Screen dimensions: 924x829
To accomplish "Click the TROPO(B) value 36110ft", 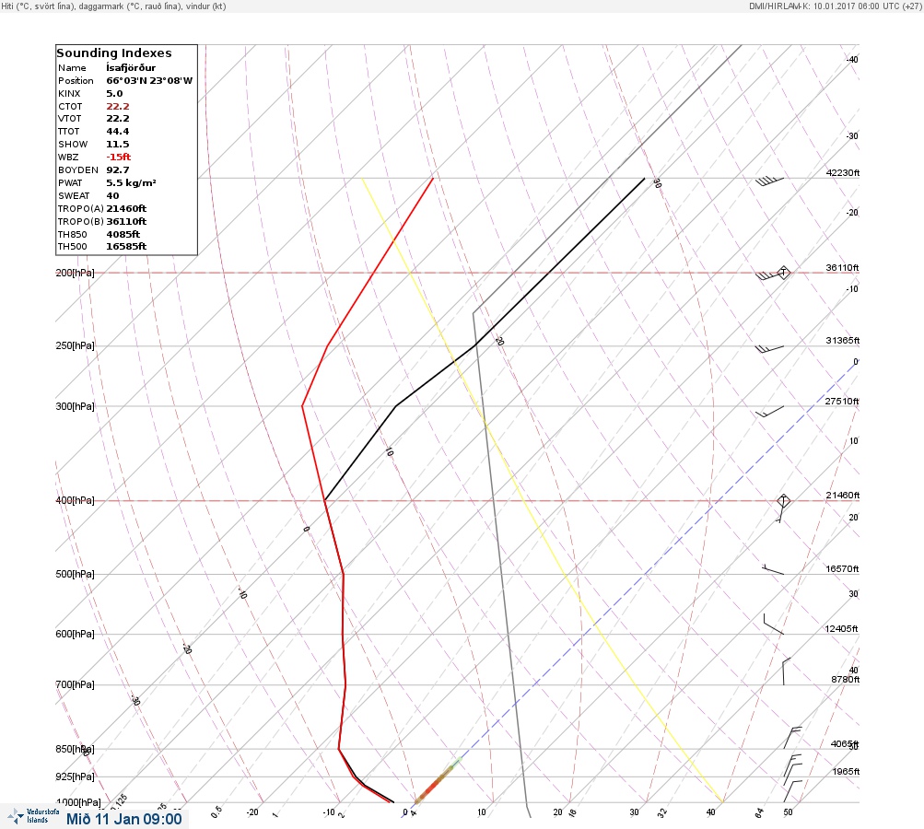I will tap(126, 222).
